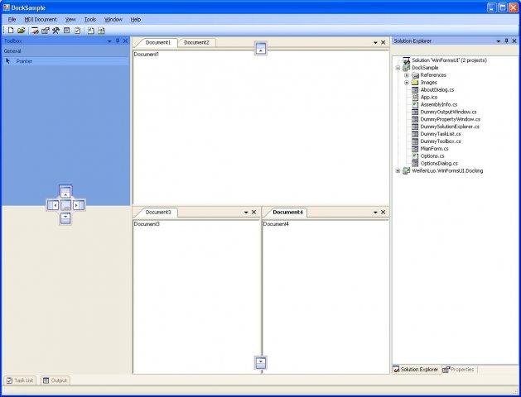This screenshot has height=397, width=521.
Task: Show Task List via the checkmark toolbar icon
Action: point(77,31)
